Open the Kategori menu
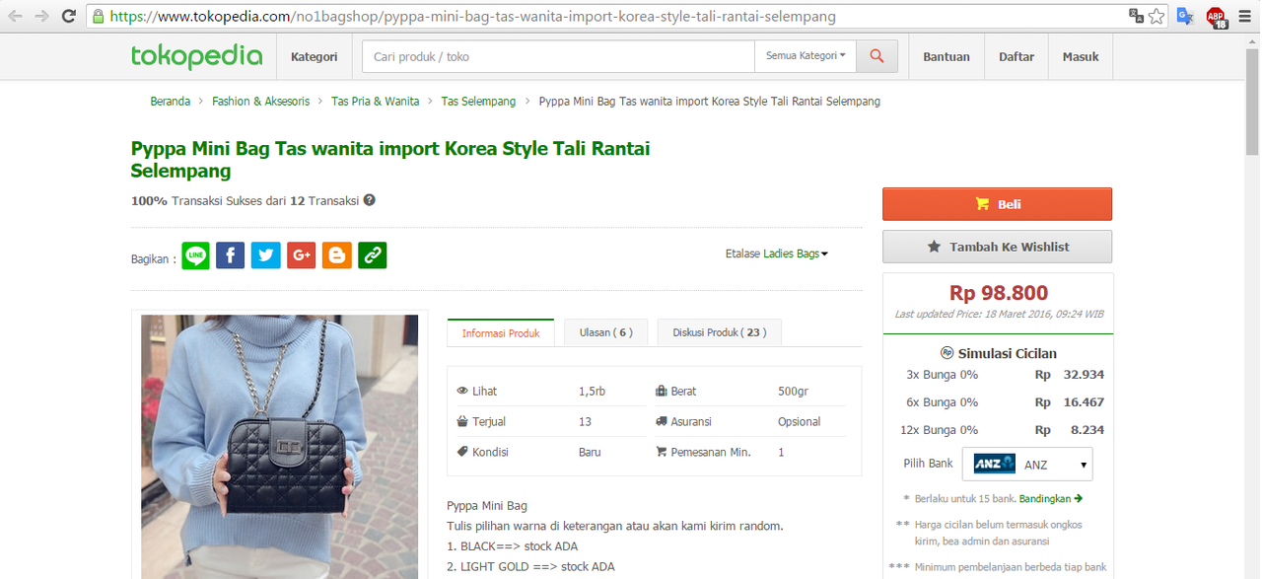The height and width of the screenshot is (579, 1262). pyautogui.click(x=314, y=56)
